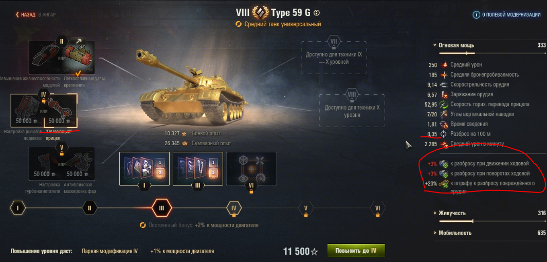The width and height of the screenshot is (547, 262).
Task: Open О полевой модернизации info
Action: tap(506, 15)
